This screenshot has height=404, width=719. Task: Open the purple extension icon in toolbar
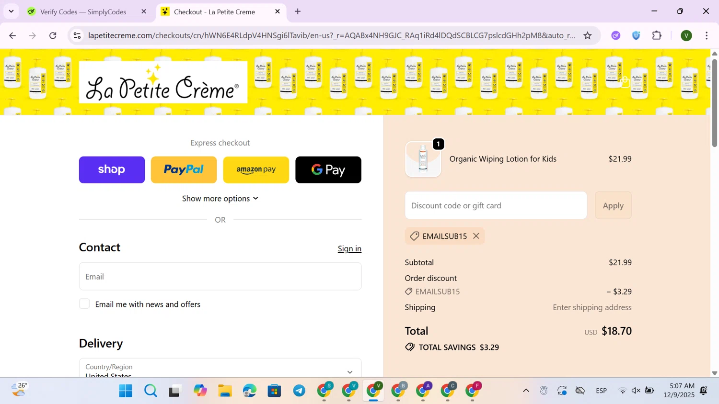pos(616,35)
